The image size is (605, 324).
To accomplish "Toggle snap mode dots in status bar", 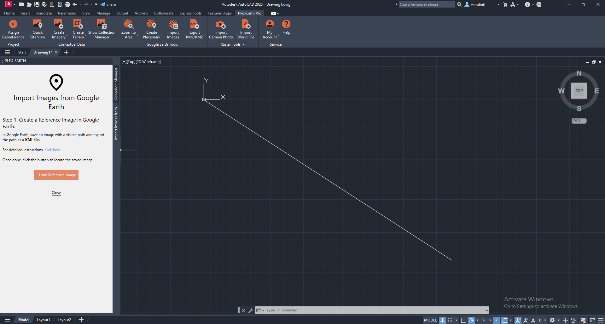I will [x=450, y=320].
